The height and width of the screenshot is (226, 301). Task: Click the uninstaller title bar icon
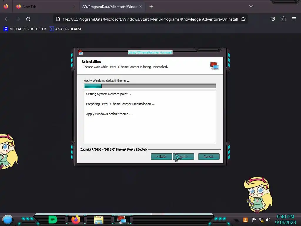click(x=80, y=52)
